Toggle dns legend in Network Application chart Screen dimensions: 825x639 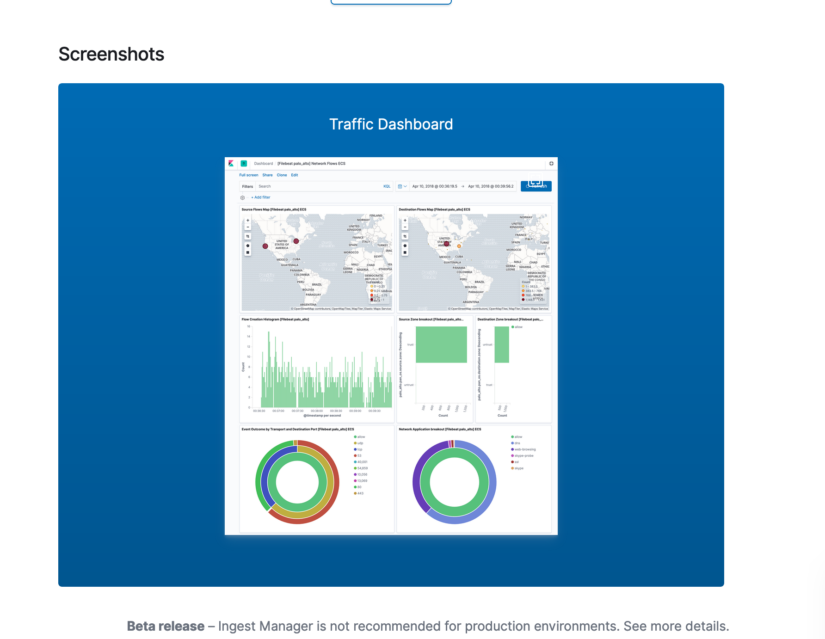pyautogui.click(x=516, y=443)
